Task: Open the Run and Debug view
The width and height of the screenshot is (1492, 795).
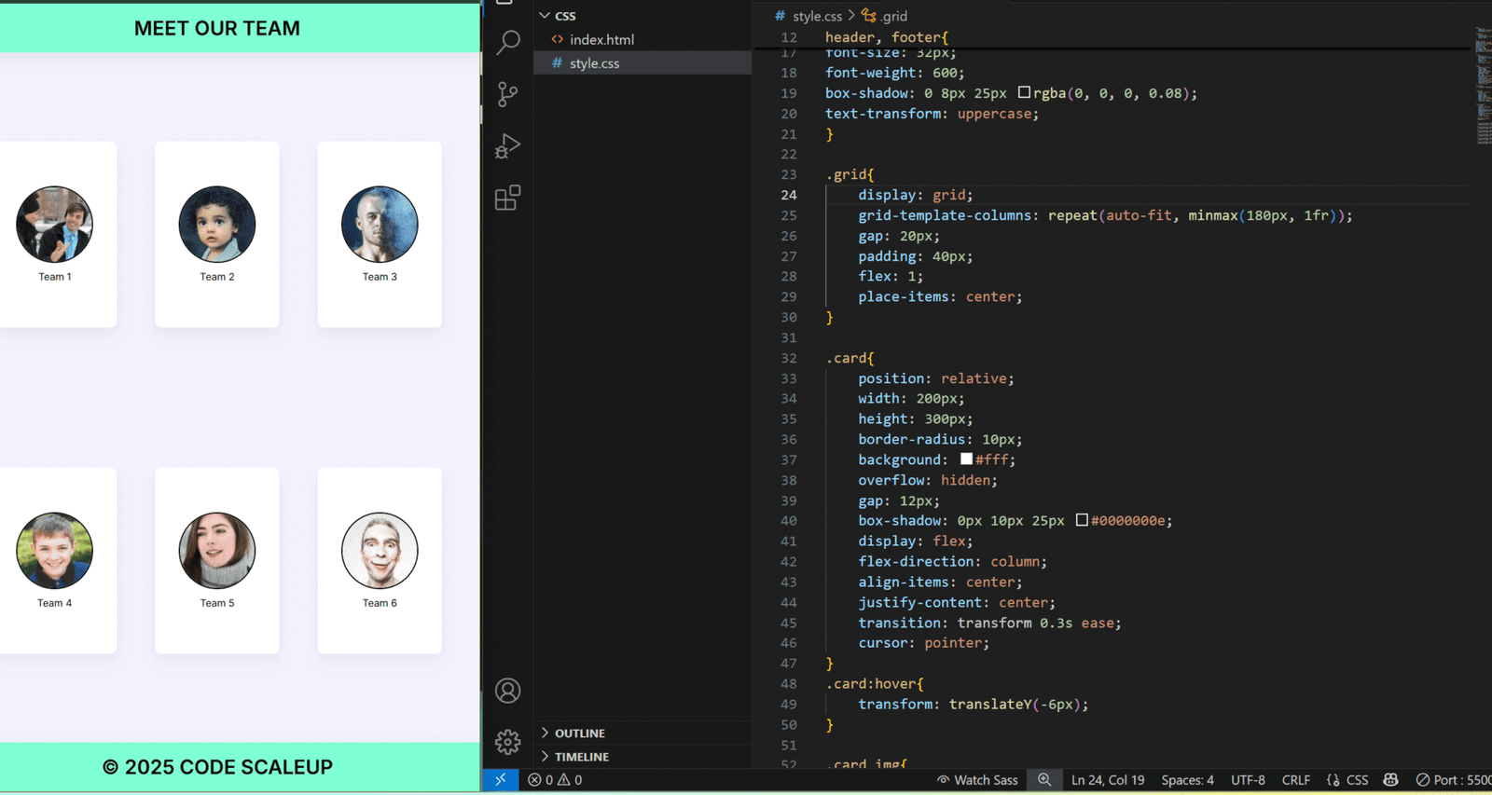Action: (x=507, y=146)
